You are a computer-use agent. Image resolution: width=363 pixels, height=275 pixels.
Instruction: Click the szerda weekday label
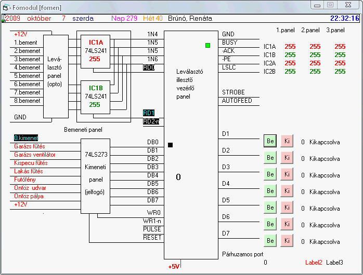coord(83,18)
